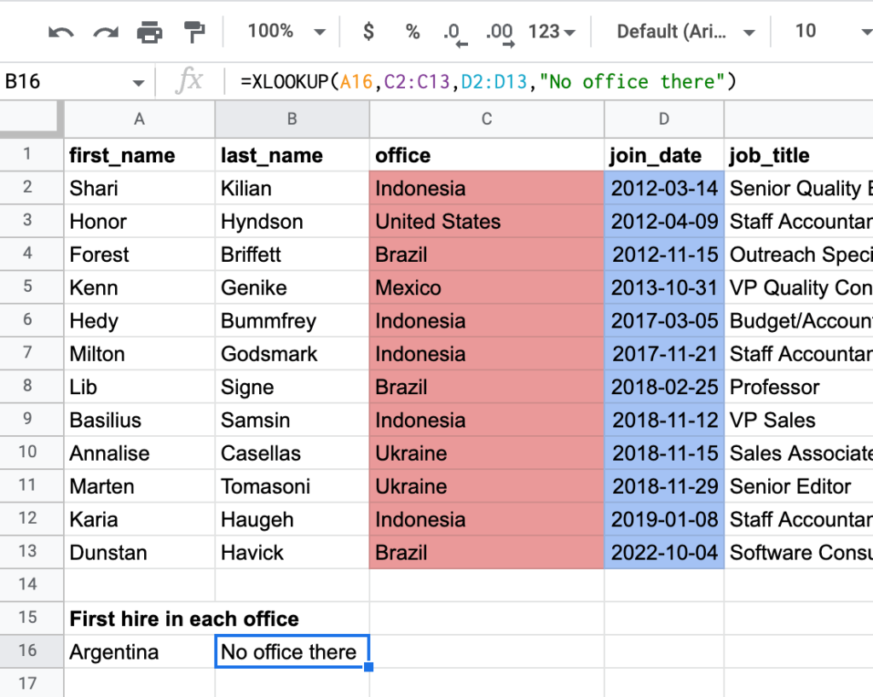Select cell containing Shari
The image size is (873, 697).
pos(139,189)
